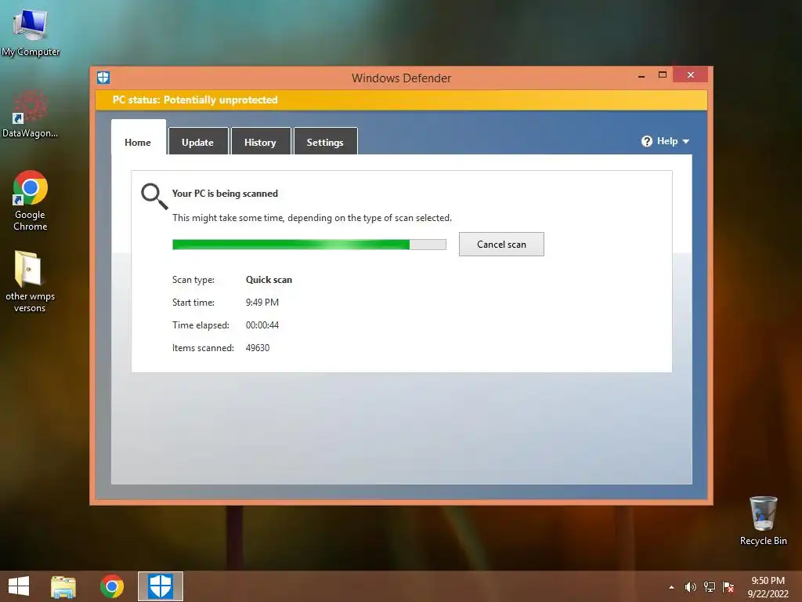Launch Chrome from the taskbar
The height and width of the screenshot is (602, 802).
tap(112, 586)
